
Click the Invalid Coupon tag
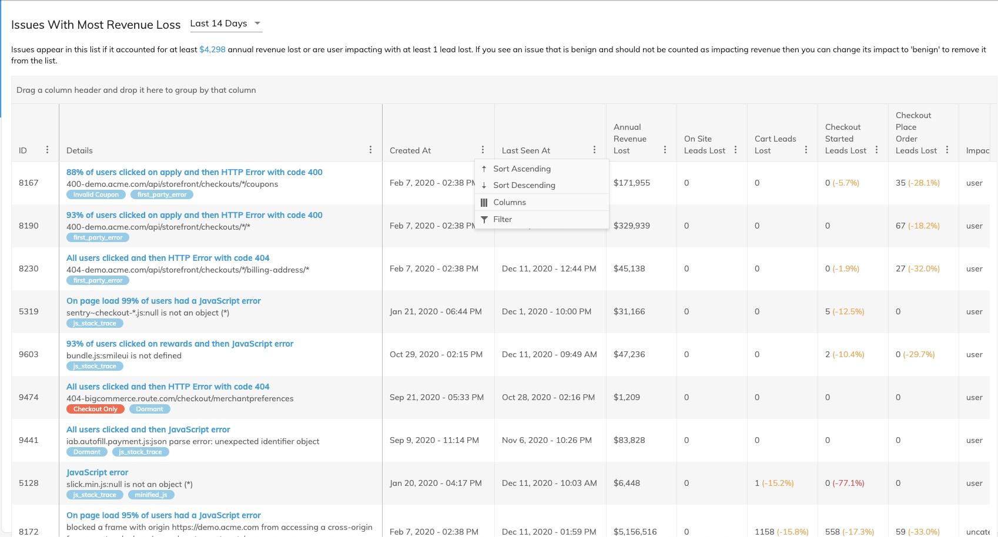pos(96,194)
